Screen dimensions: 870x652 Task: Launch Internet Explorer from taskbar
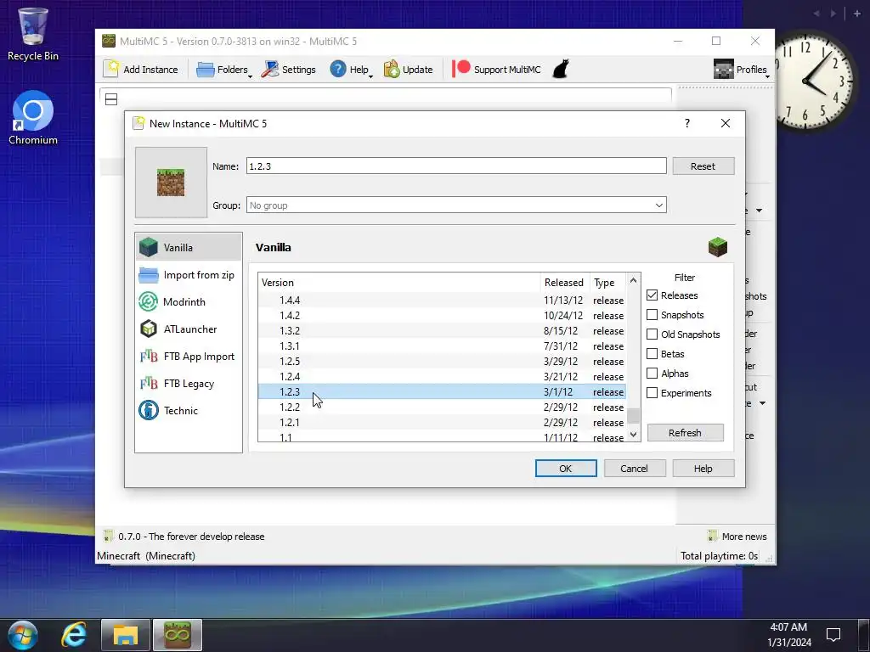tap(74, 635)
